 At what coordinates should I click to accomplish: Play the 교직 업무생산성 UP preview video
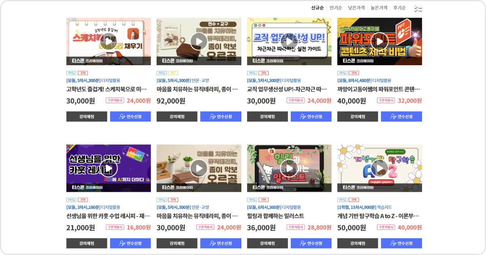pyautogui.click(x=289, y=41)
